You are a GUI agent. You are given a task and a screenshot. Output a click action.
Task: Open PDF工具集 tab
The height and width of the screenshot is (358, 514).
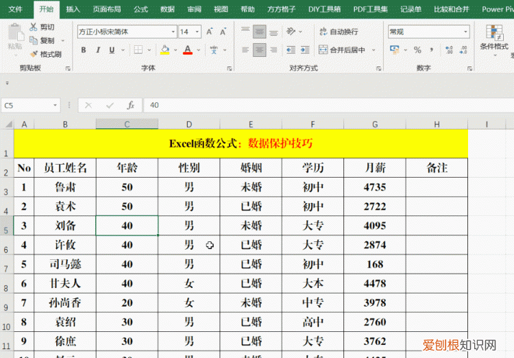370,9
